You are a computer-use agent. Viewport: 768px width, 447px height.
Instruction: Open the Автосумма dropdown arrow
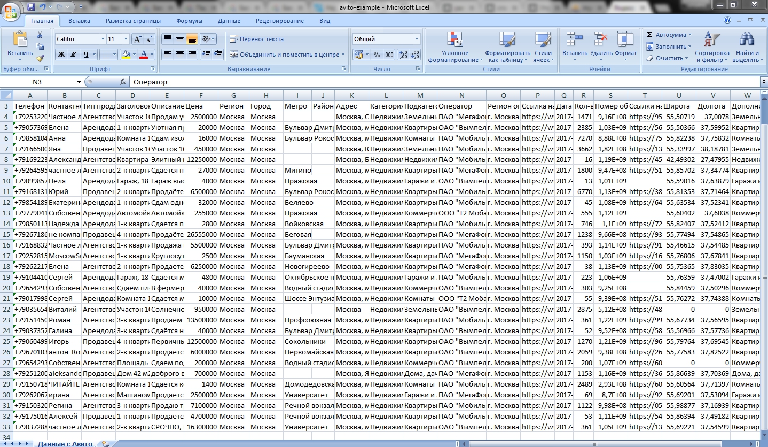coord(690,35)
